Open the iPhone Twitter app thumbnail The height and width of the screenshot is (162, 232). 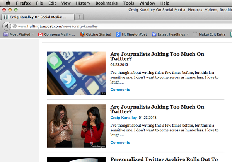coord(77,73)
